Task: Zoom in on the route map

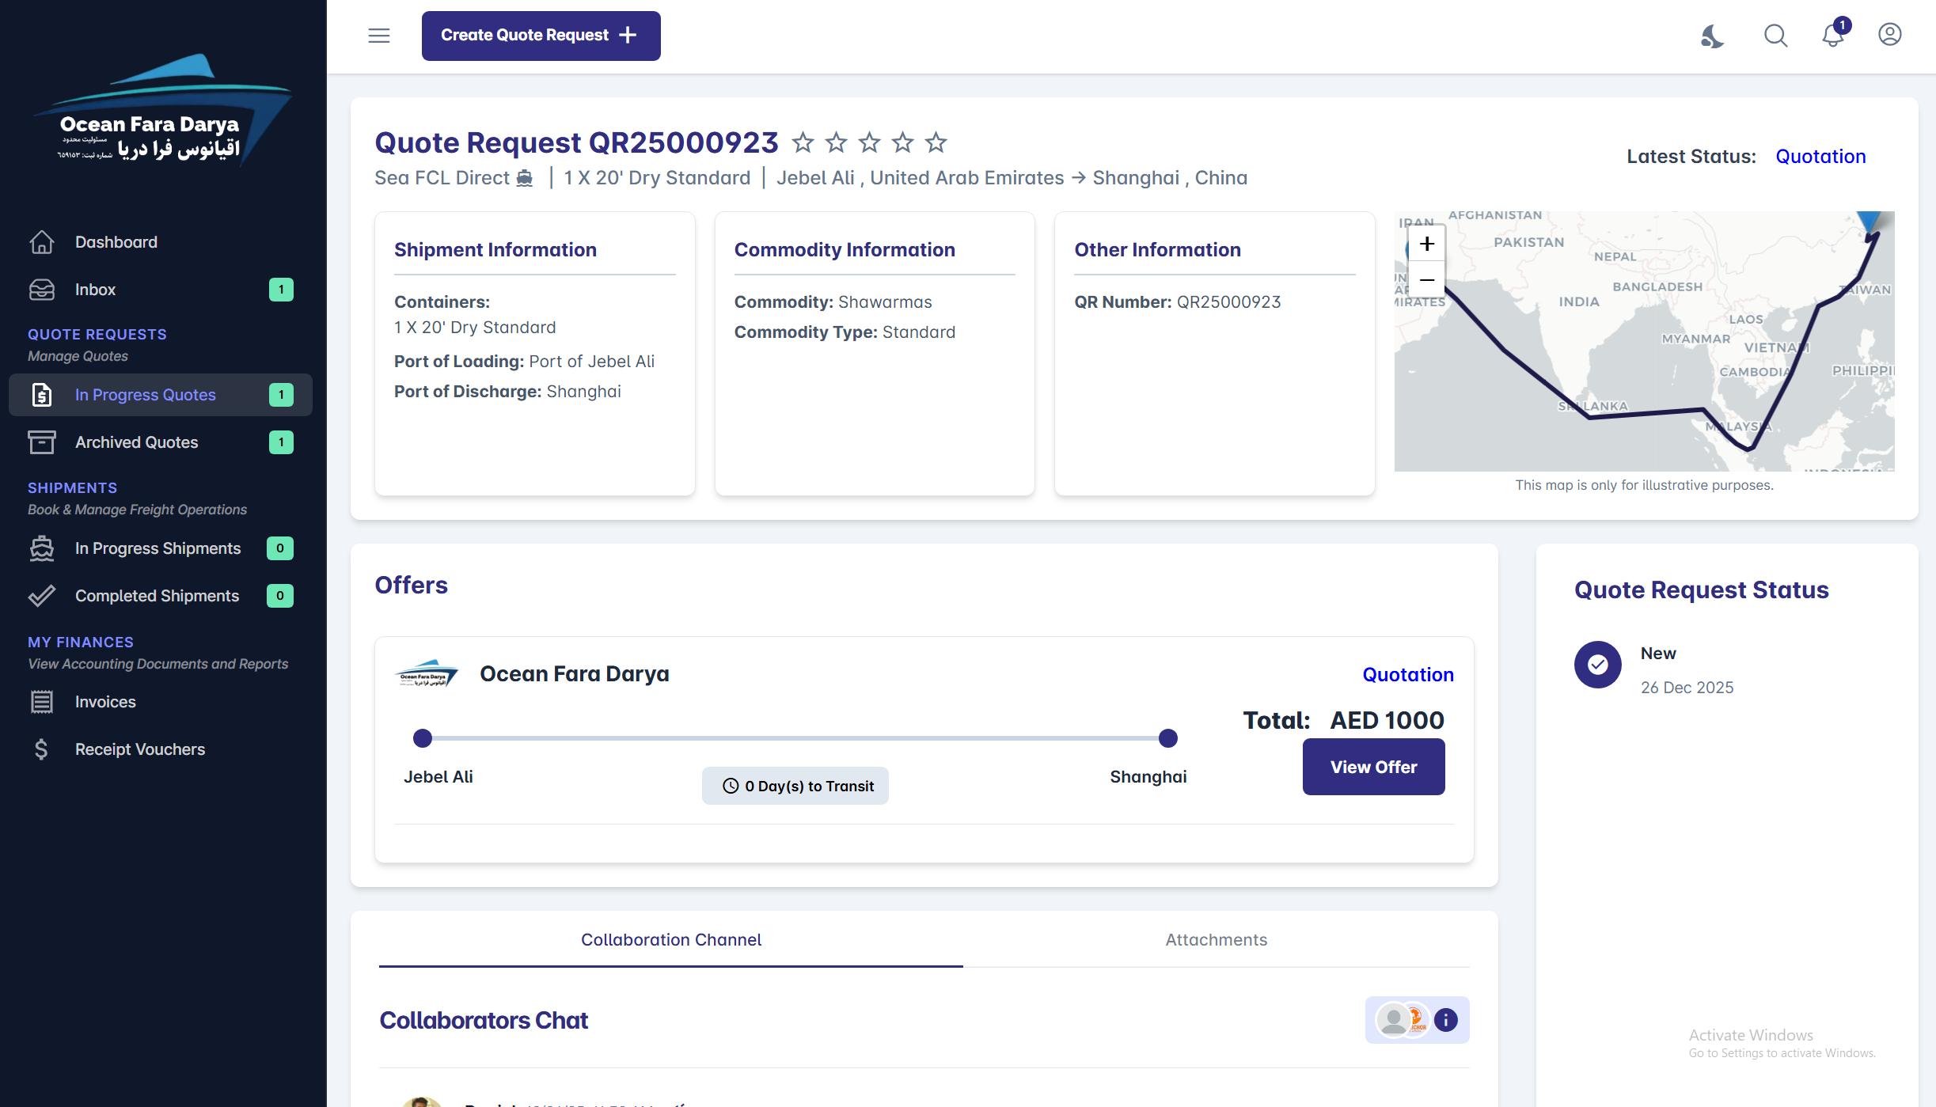Action: tap(1426, 245)
